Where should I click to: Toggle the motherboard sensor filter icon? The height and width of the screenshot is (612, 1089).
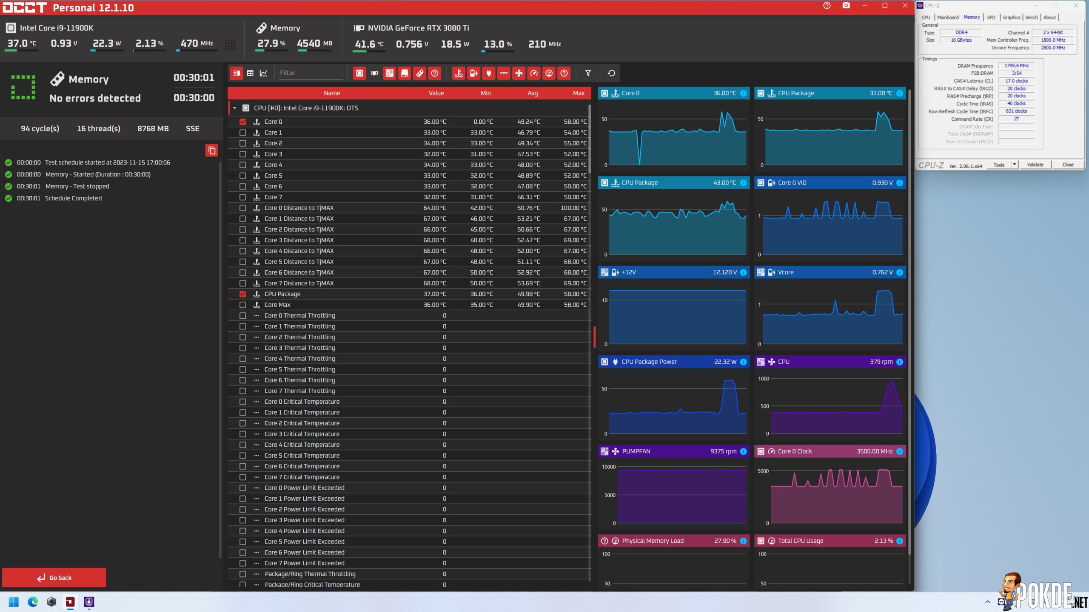click(389, 73)
